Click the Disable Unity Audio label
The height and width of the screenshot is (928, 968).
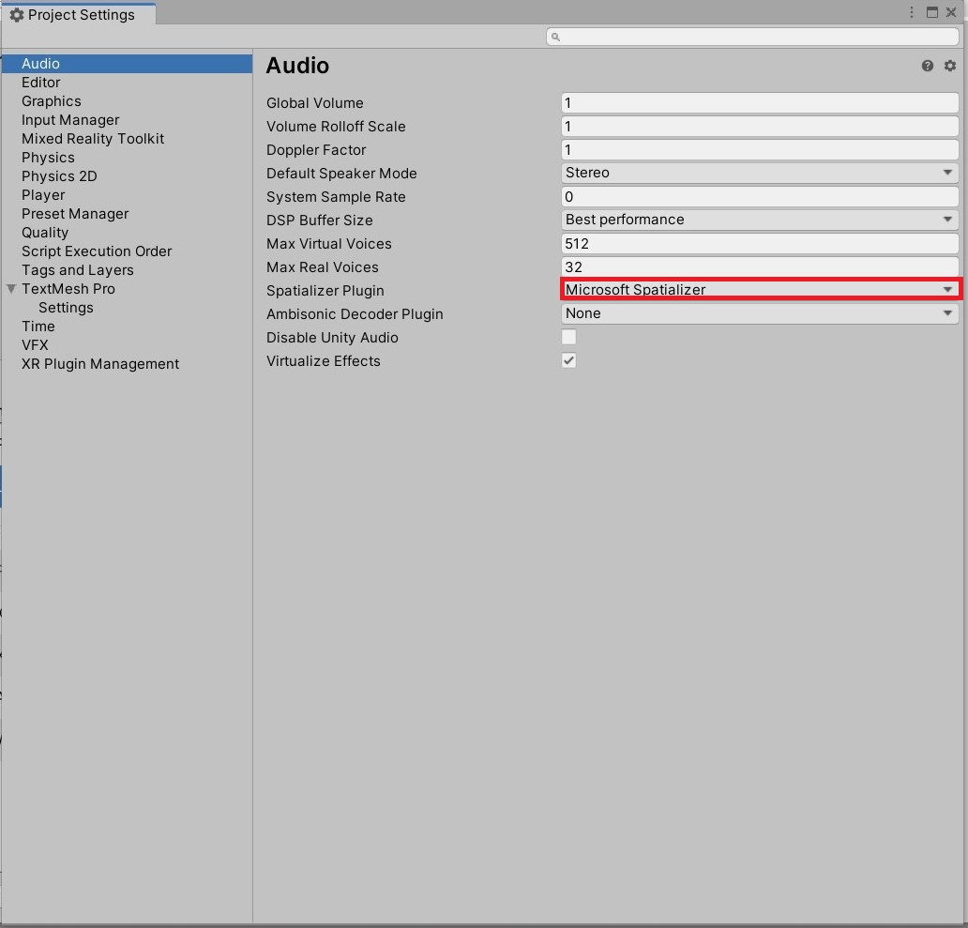click(332, 338)
